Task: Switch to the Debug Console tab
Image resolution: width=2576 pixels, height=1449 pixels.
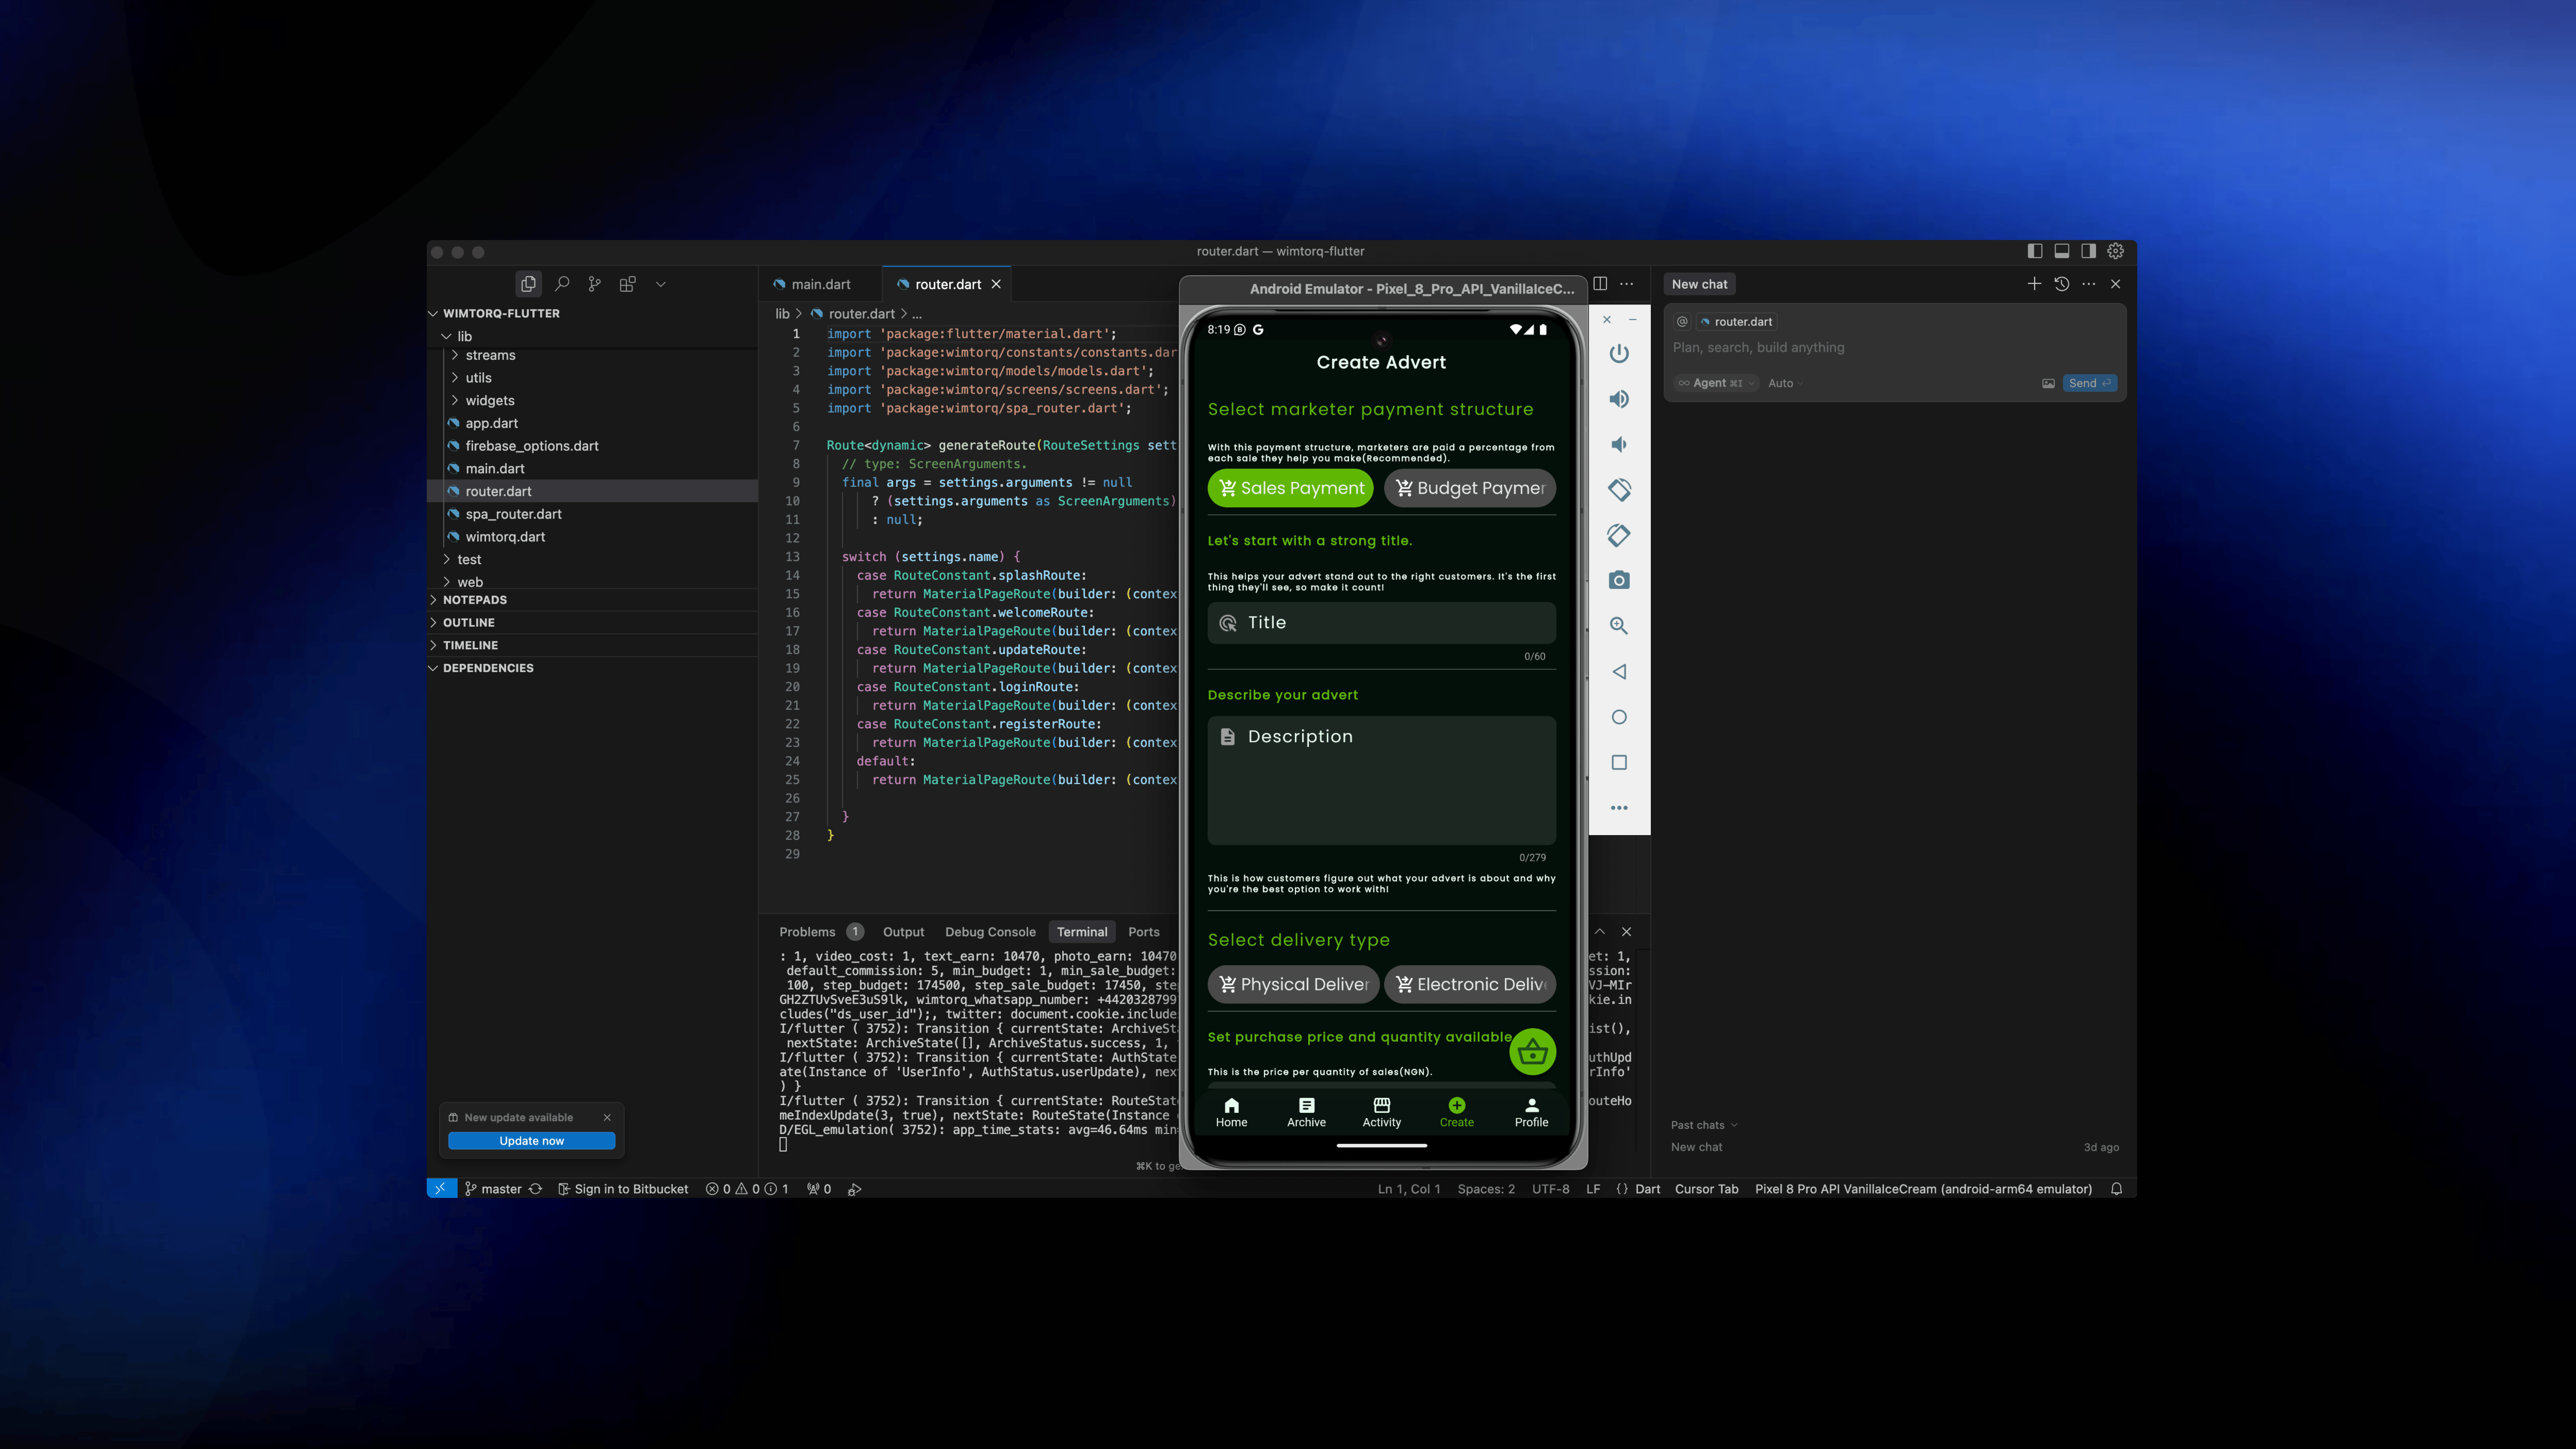Action: (x=990, y=932)
